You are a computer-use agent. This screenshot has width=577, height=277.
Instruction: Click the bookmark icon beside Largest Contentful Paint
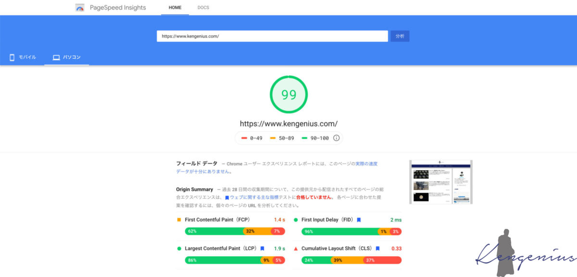tap(262, 249)
